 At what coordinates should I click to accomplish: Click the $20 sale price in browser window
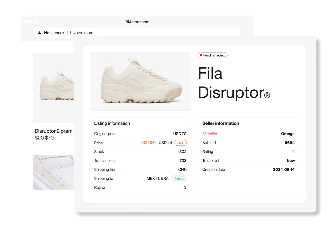(x=39, y=138)
